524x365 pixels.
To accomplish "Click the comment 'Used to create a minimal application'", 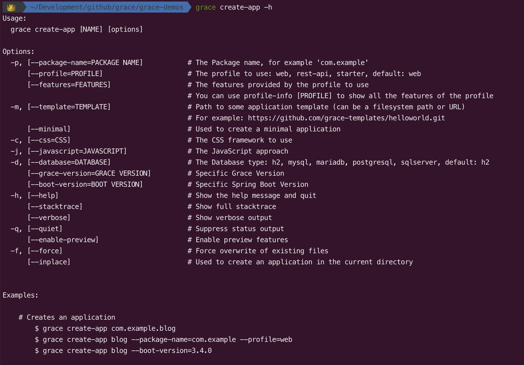I will click(264, 129).
